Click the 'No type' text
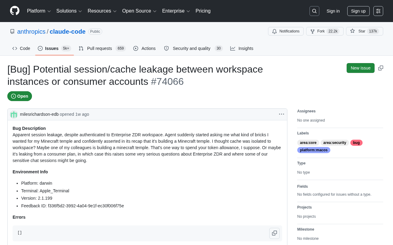Image resolution: width=393 pixels, height=245 pixels. click(x=304, y=172)
